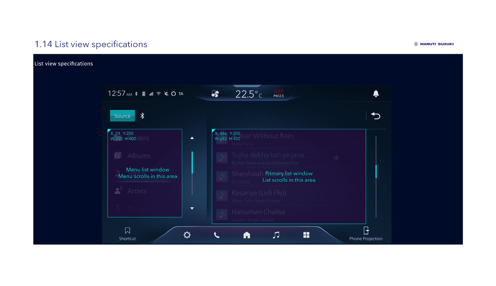Image resolution: width=496 pixels, height=286 pixels.
Task: Click the song list scrollbar handle
Action: point(376,171)
